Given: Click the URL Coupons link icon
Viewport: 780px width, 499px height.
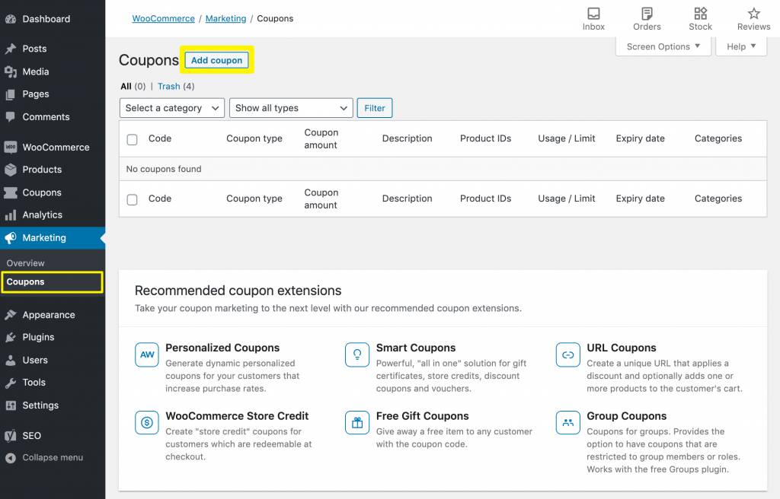Looking at the screenshot, I should pos(568,354).
